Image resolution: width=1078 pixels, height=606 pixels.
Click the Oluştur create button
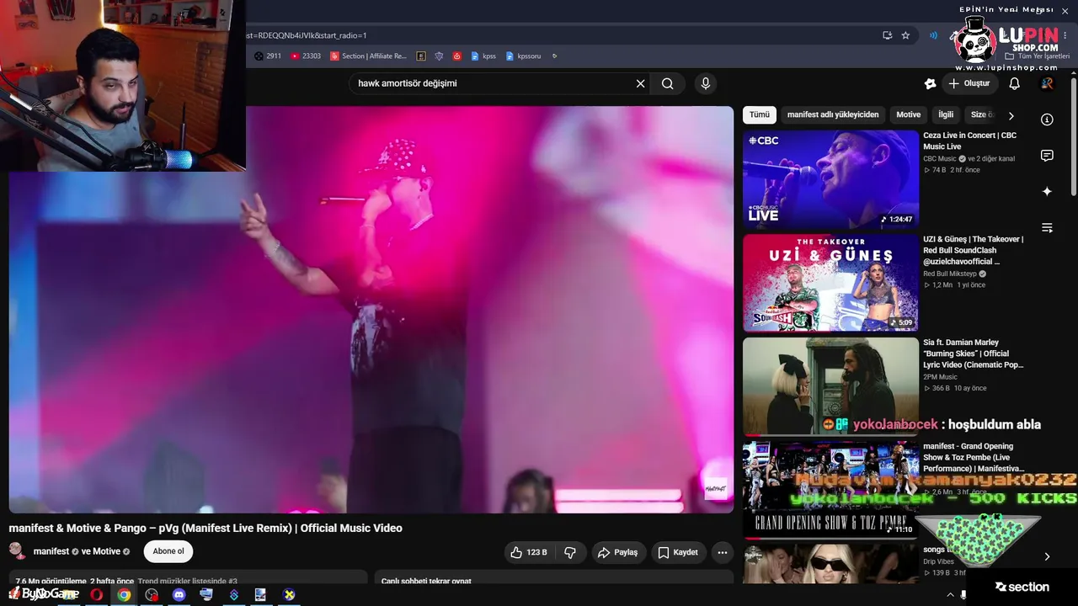coord(969,83)
